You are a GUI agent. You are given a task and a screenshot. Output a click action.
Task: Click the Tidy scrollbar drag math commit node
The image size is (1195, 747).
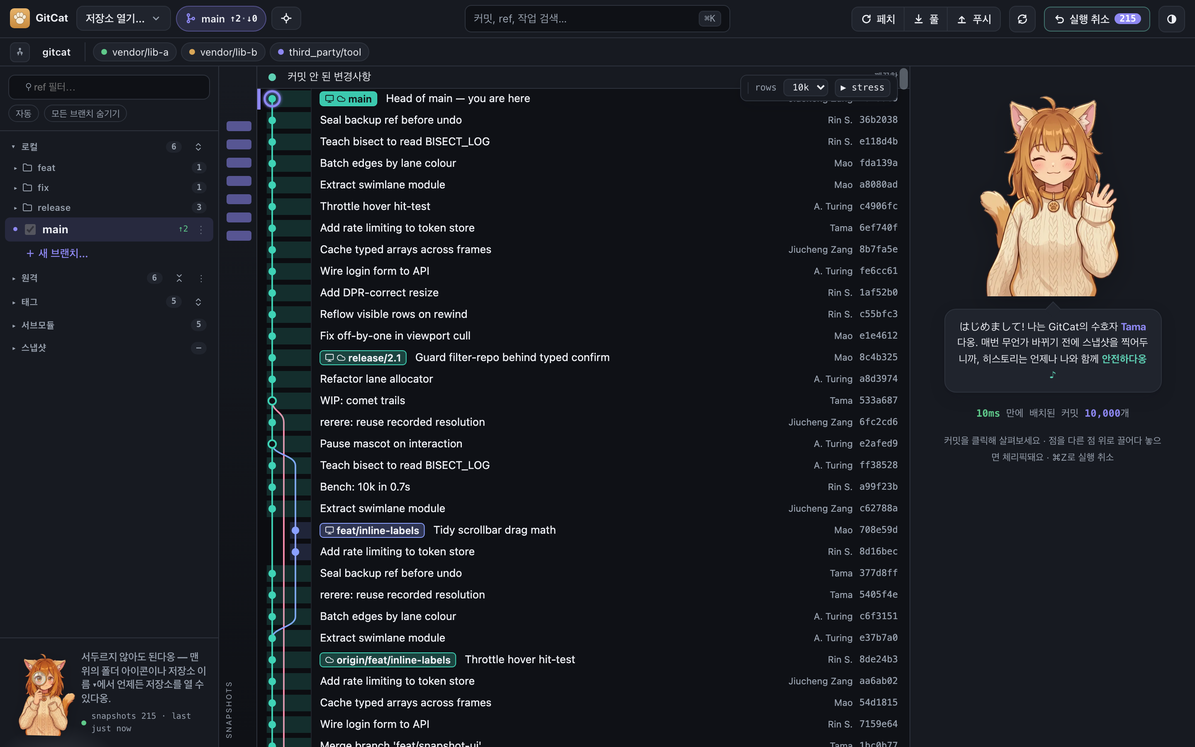[295, 530]
